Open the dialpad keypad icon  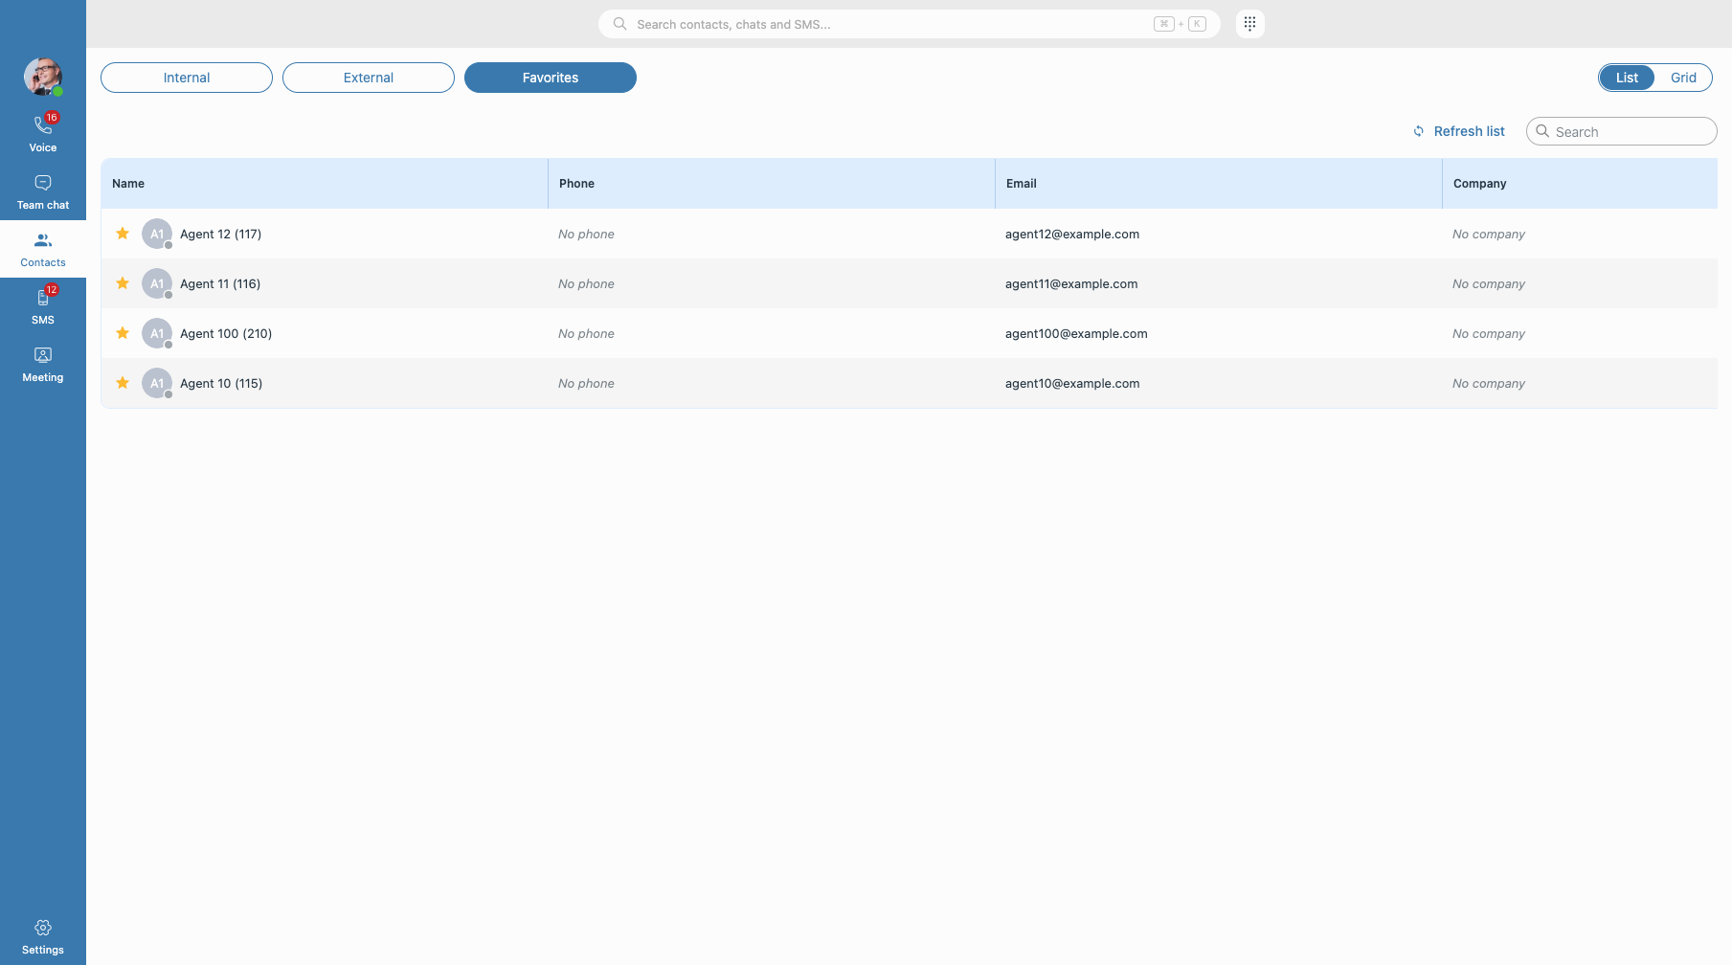tap(1249, 24)
